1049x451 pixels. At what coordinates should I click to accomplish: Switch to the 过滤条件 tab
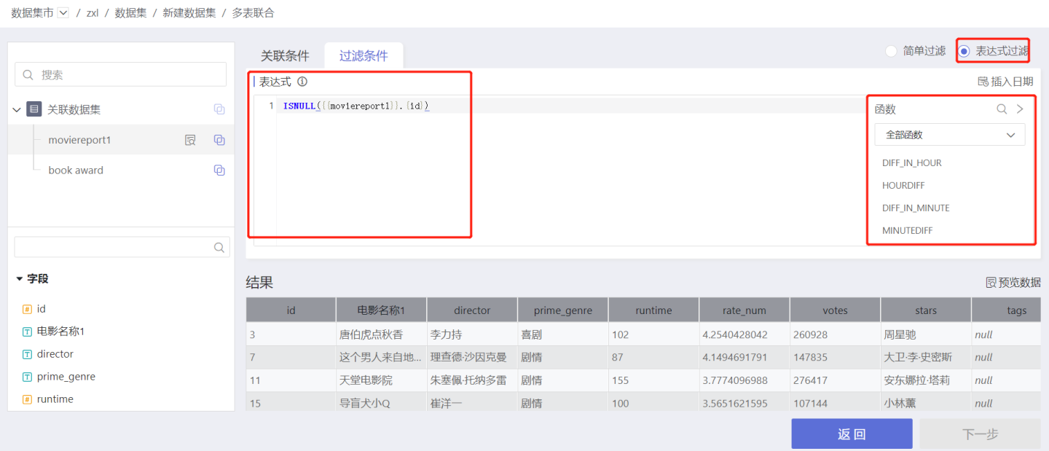364,56
